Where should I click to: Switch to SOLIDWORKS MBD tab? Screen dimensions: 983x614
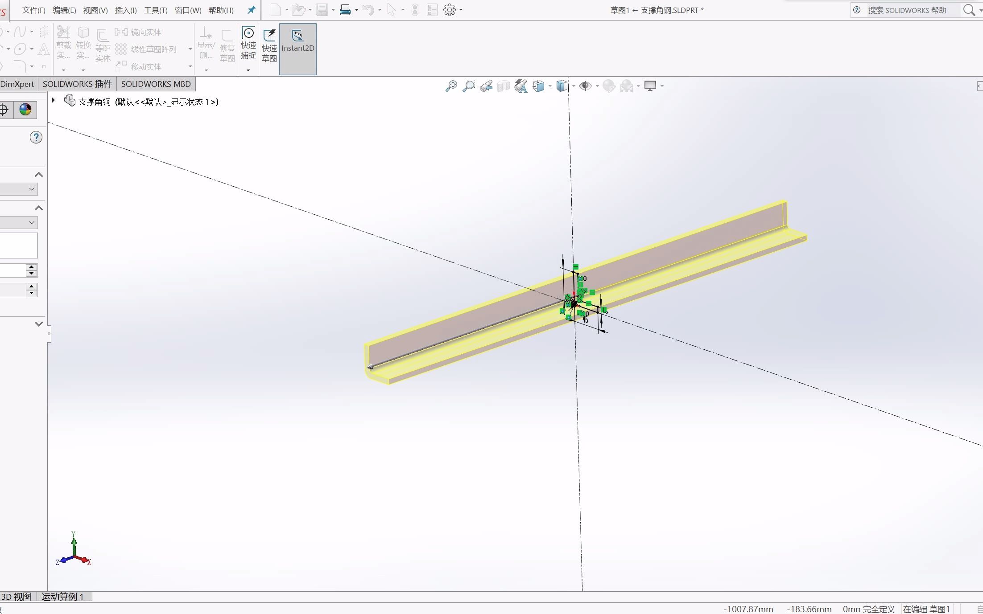156,84
